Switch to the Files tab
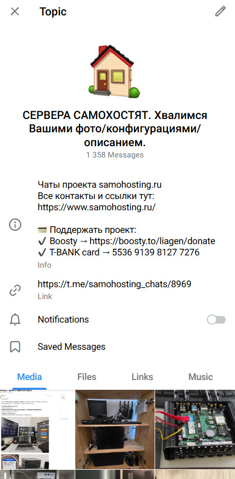 (87, 376)
